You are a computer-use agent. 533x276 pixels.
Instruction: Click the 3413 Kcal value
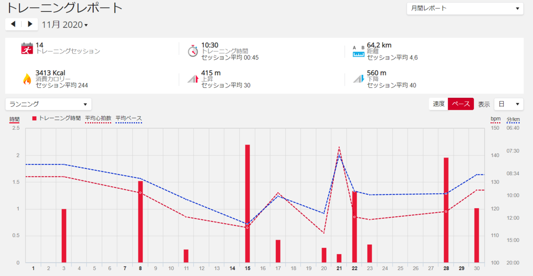click(51, 73)
